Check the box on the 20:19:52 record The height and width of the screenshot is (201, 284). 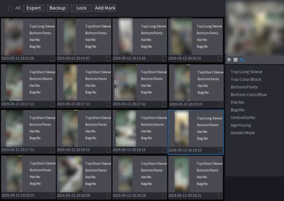(x=220, y=150)
